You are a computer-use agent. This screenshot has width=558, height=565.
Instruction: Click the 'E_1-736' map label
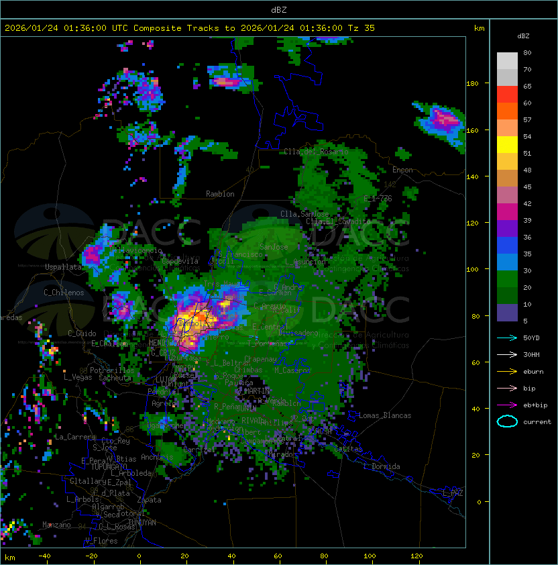point(378,199)
